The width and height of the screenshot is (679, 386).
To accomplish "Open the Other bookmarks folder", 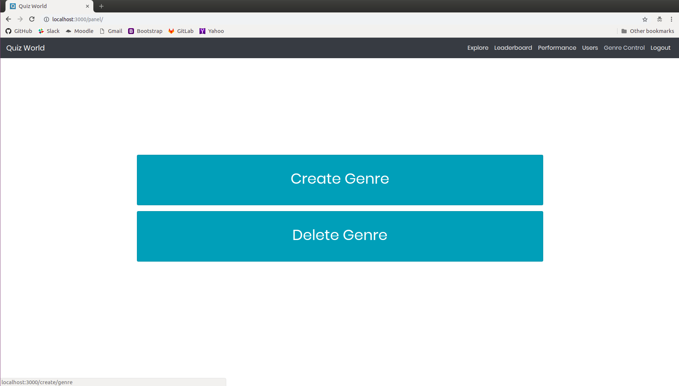I will [648, 31].
